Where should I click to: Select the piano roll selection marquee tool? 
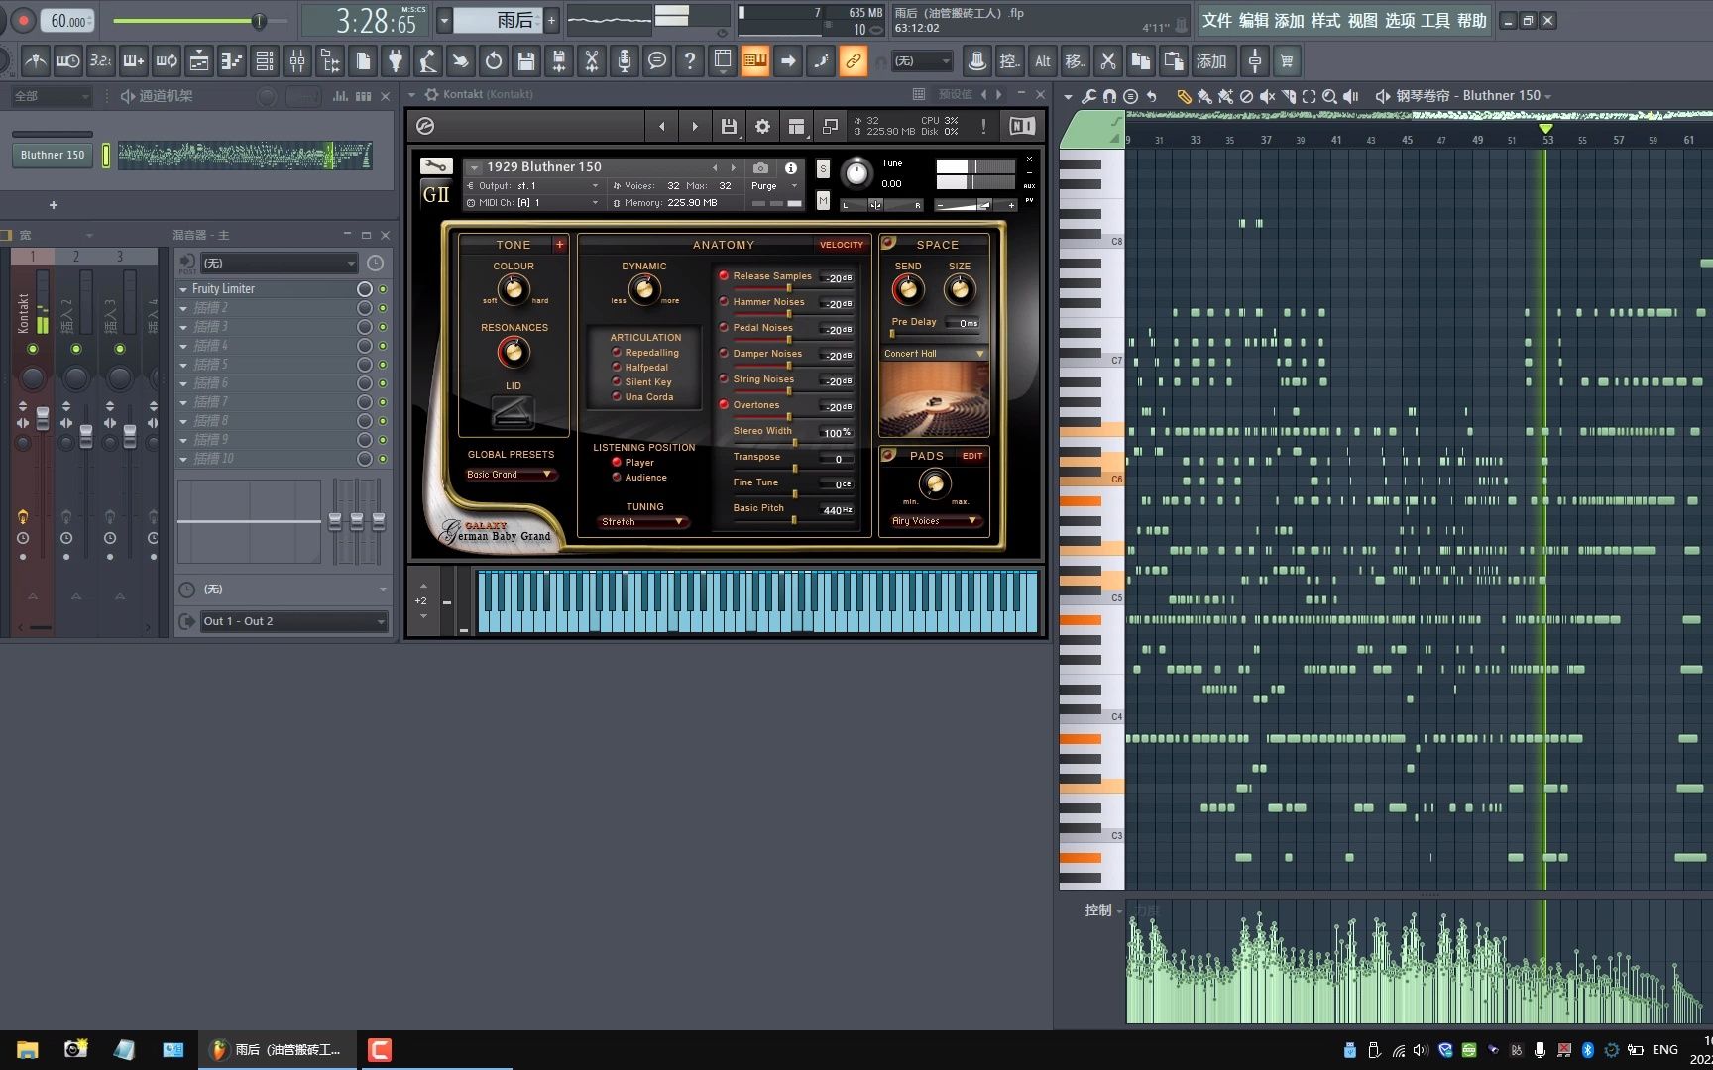pos(1309,96)
